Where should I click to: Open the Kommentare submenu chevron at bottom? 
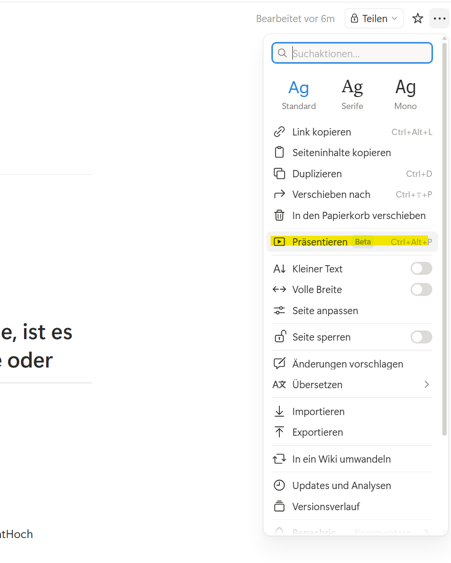[426, 531]
